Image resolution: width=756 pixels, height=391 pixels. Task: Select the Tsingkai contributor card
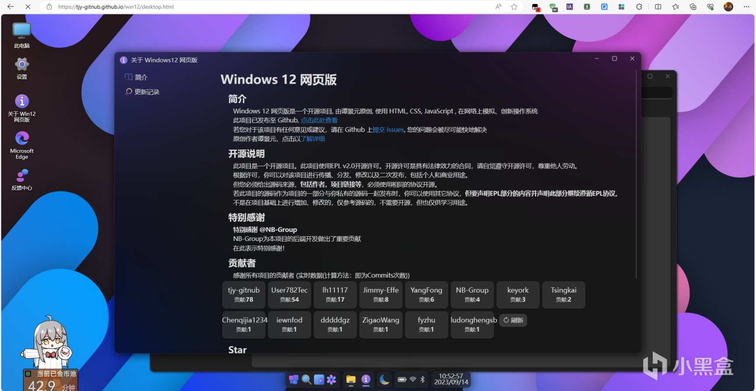click(x=563, y=295)
